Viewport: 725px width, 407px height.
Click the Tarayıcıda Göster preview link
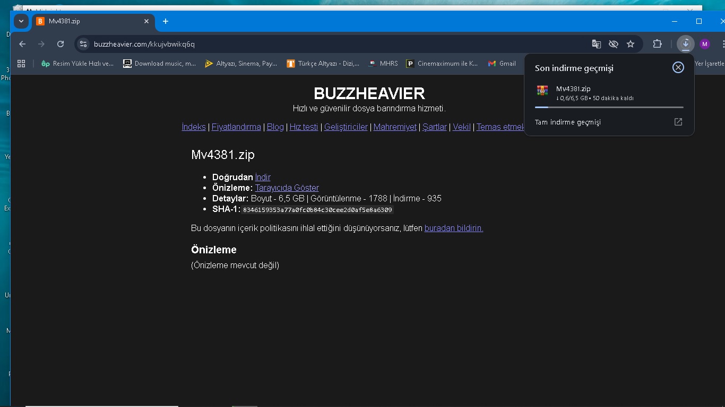[x=287, y=188]
